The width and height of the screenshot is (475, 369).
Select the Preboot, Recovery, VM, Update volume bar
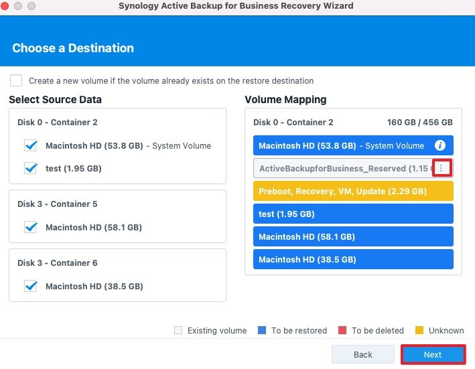(353, 191)
